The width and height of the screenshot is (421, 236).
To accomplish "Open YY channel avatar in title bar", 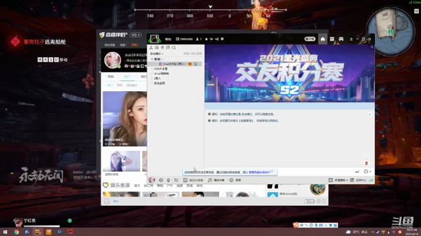I will (x=155, y=39).
